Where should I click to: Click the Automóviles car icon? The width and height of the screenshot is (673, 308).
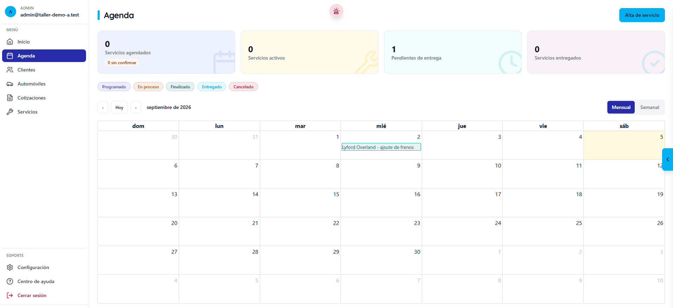coord(10,84)
